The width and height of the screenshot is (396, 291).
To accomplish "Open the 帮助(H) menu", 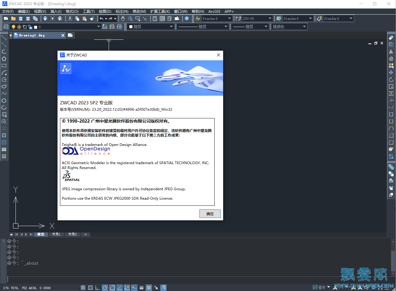I will tap(198, 11).
